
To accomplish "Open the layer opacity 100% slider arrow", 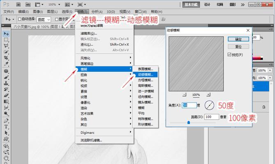I will tap(270, 71).
